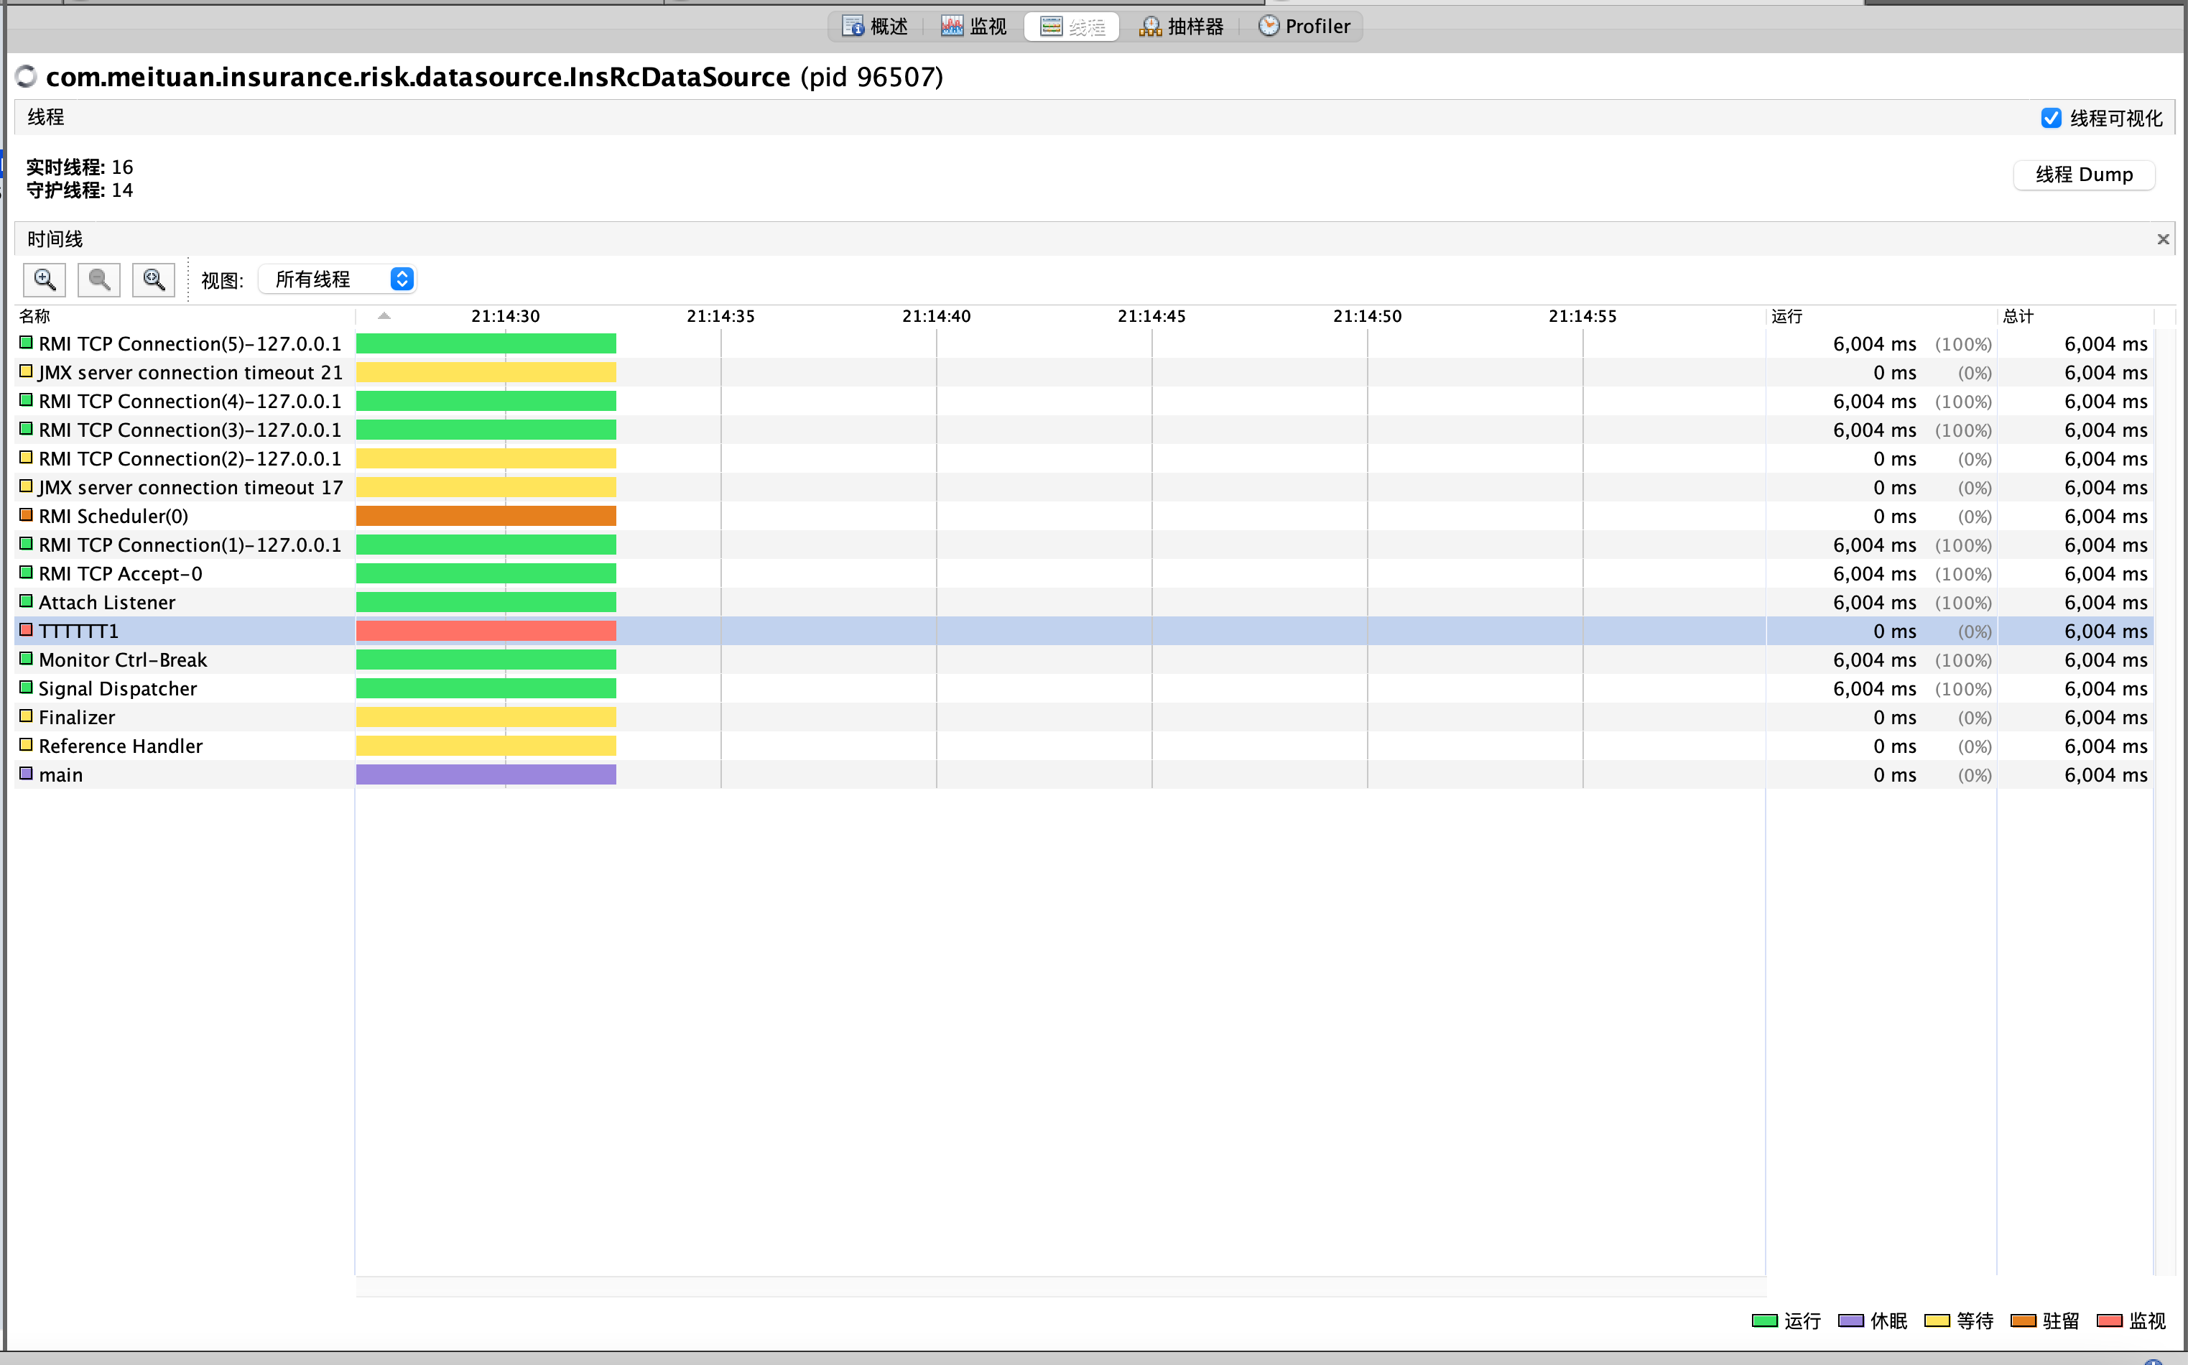
Task: Toggle the 线程可视化 checkbox
Action: [x=2051, y=119]
